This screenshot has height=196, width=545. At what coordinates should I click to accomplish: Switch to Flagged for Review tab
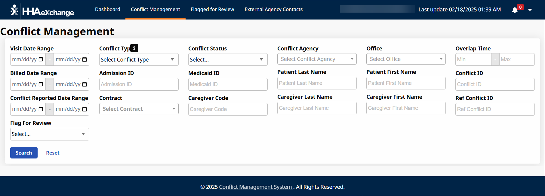pyautogui.click(x=212, y=10)
